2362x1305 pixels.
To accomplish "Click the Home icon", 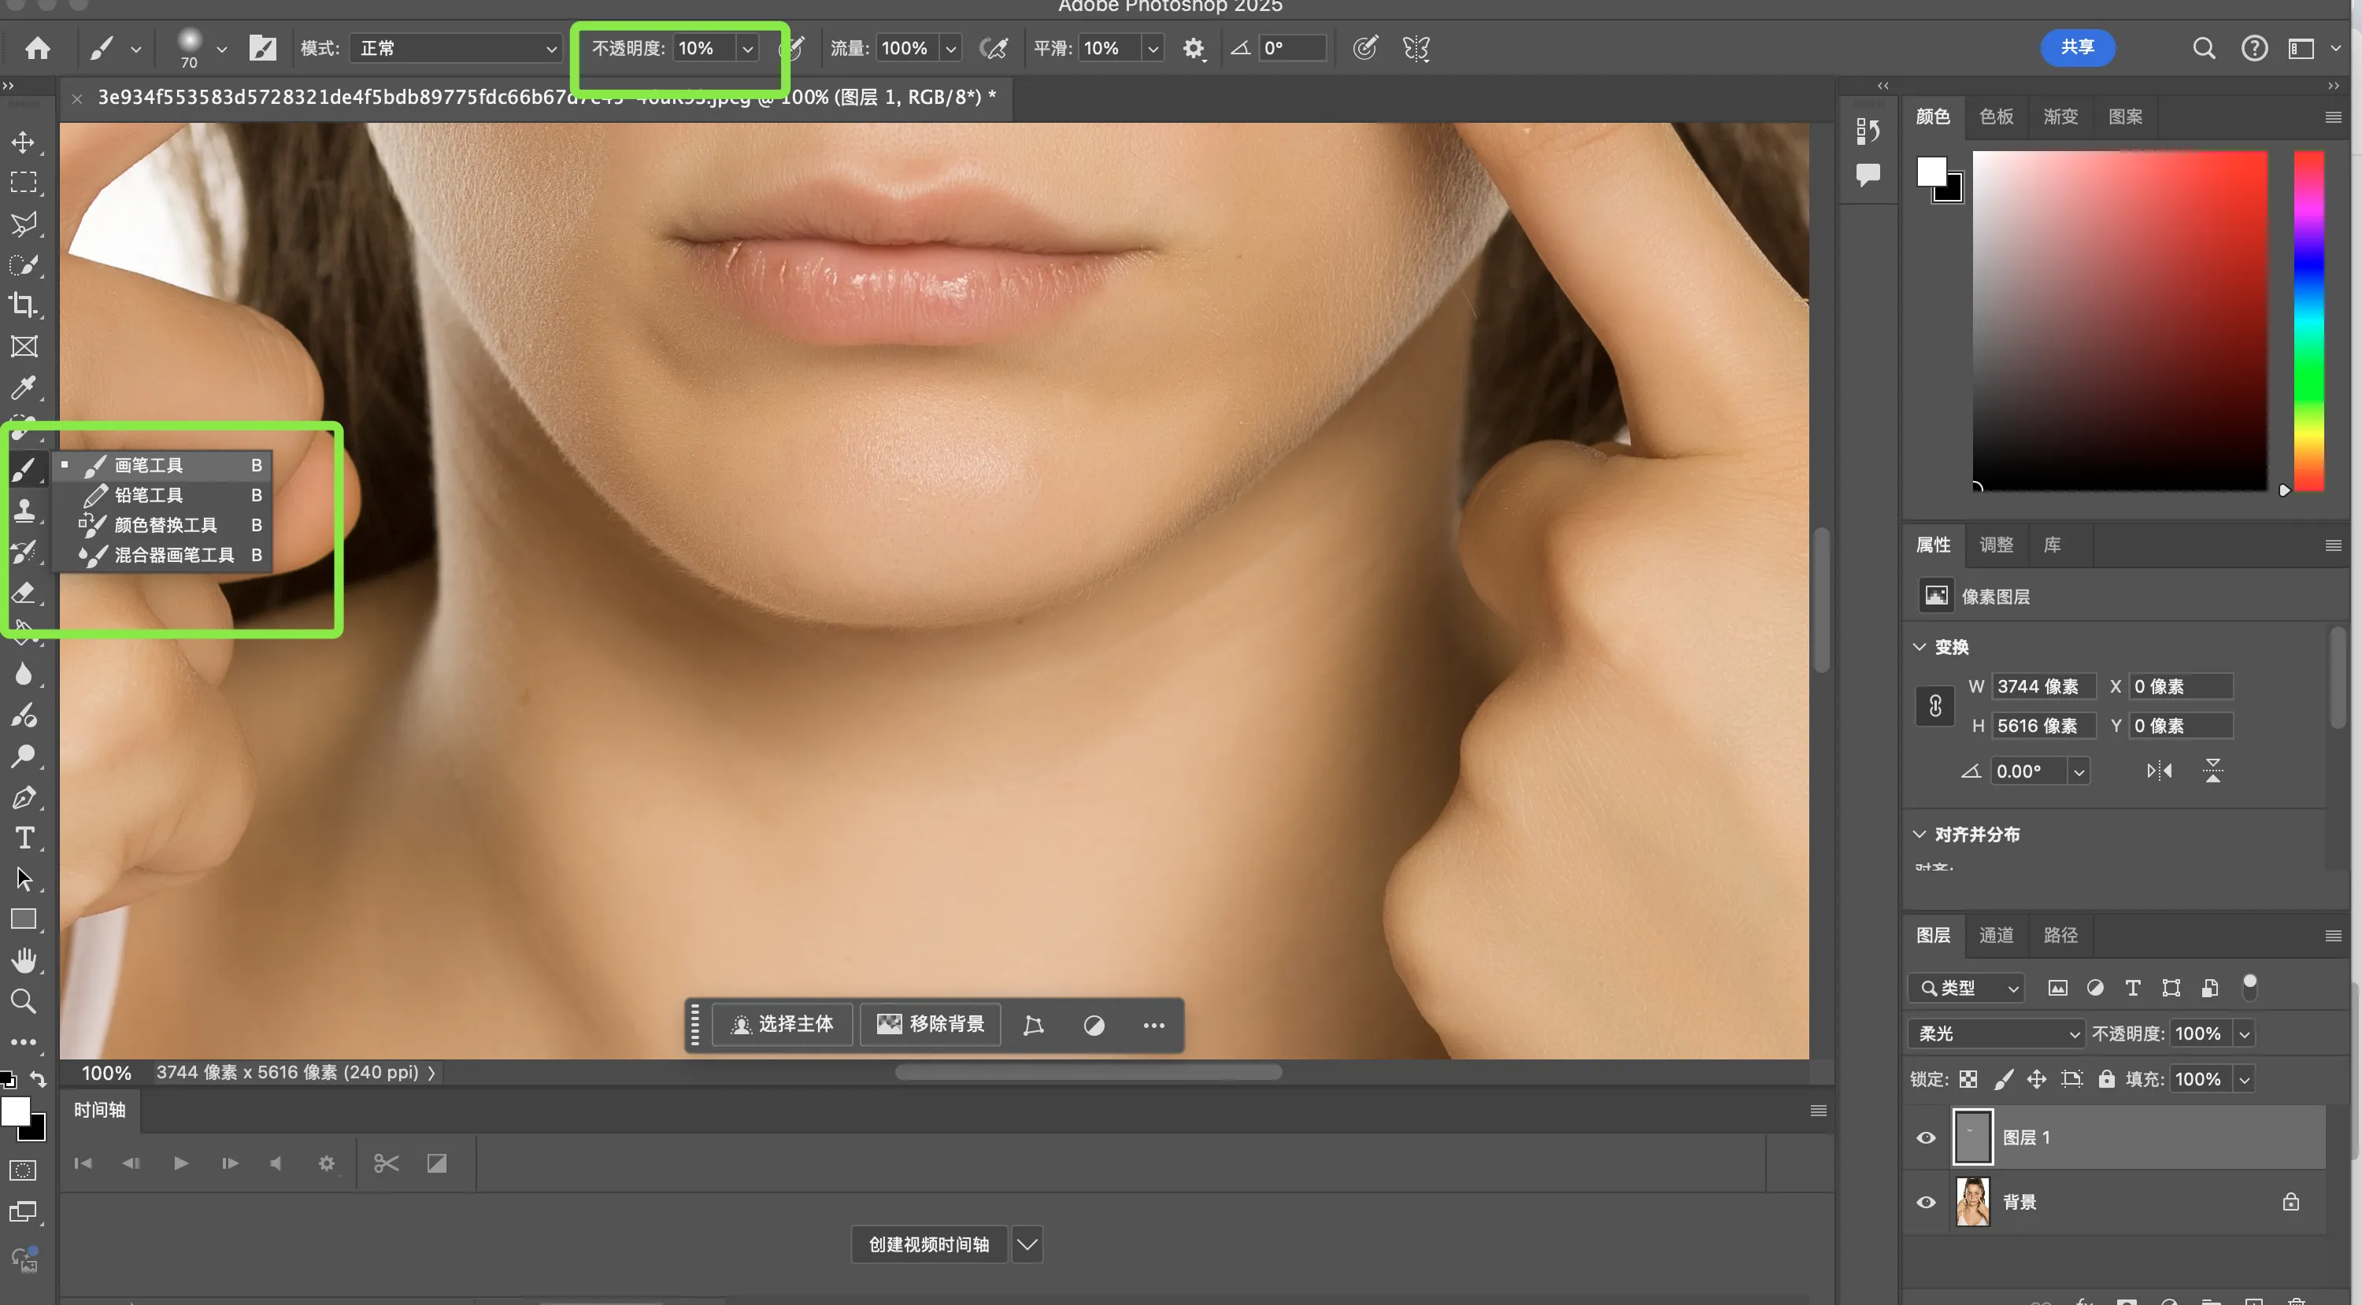I will [38, 49].
